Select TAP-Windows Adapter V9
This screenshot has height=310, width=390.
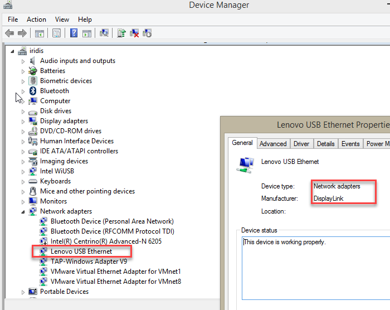point(89,261)
